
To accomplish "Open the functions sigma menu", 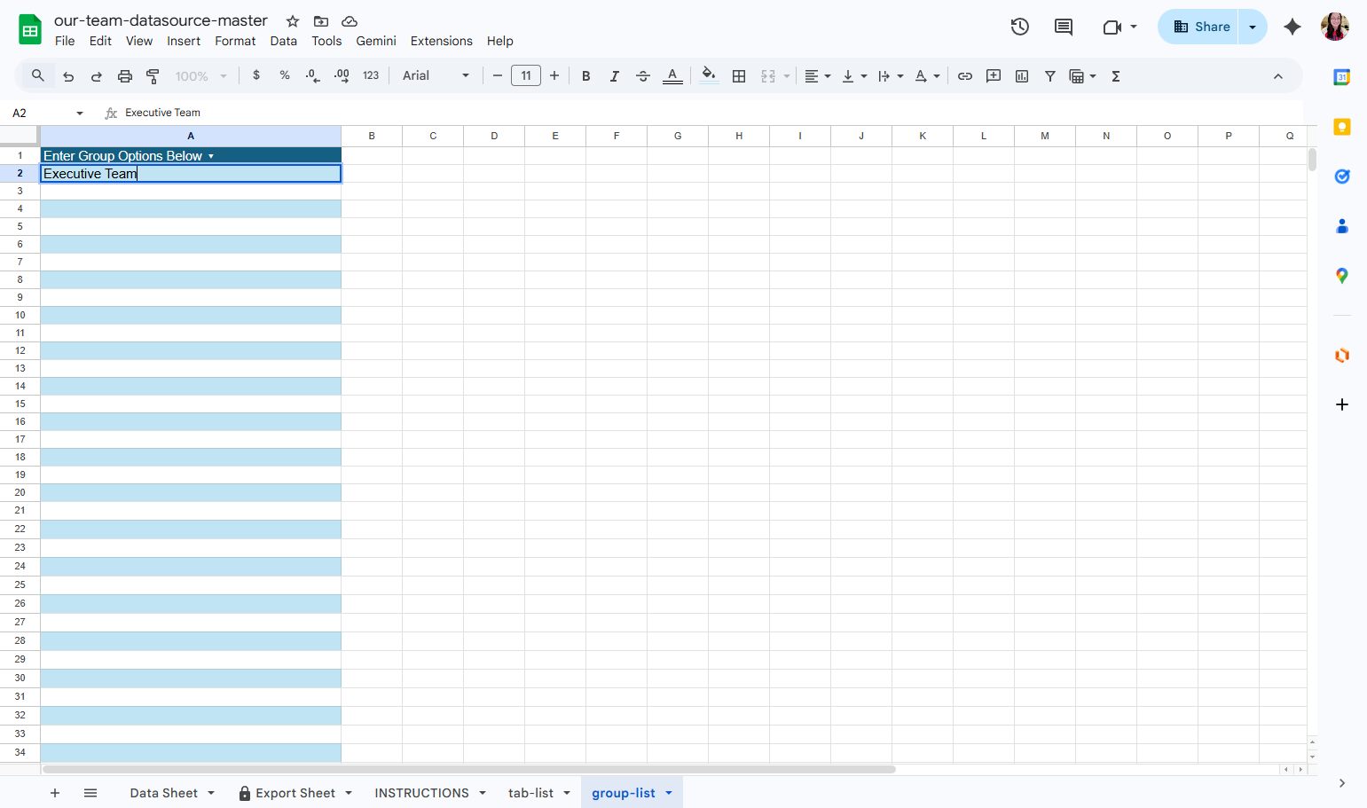I will 1116,76.
